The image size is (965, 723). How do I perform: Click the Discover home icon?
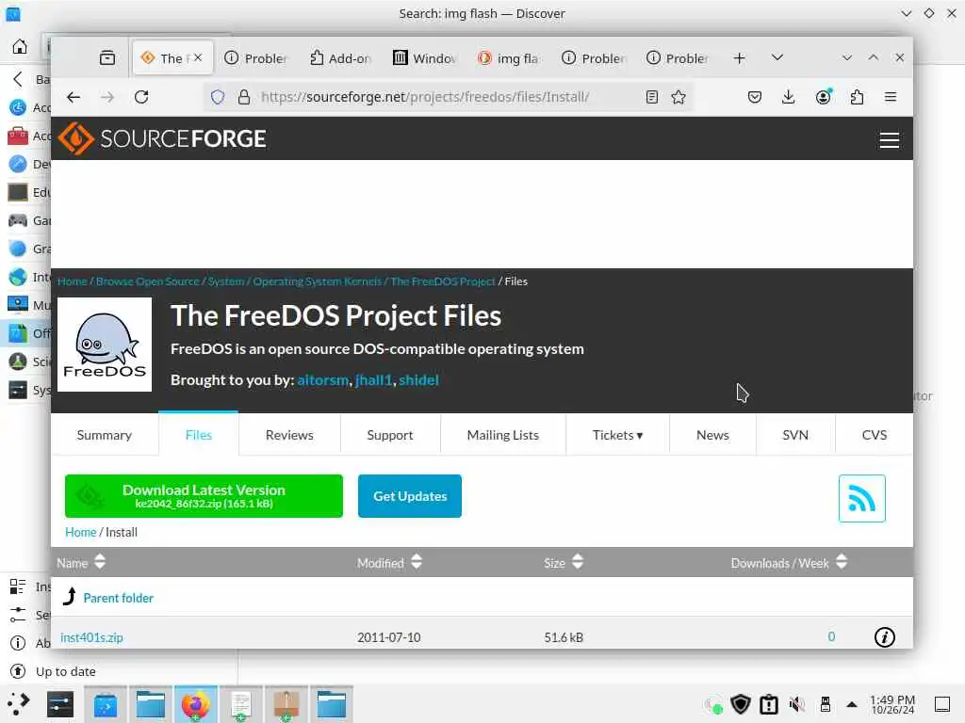click(20, 46)
